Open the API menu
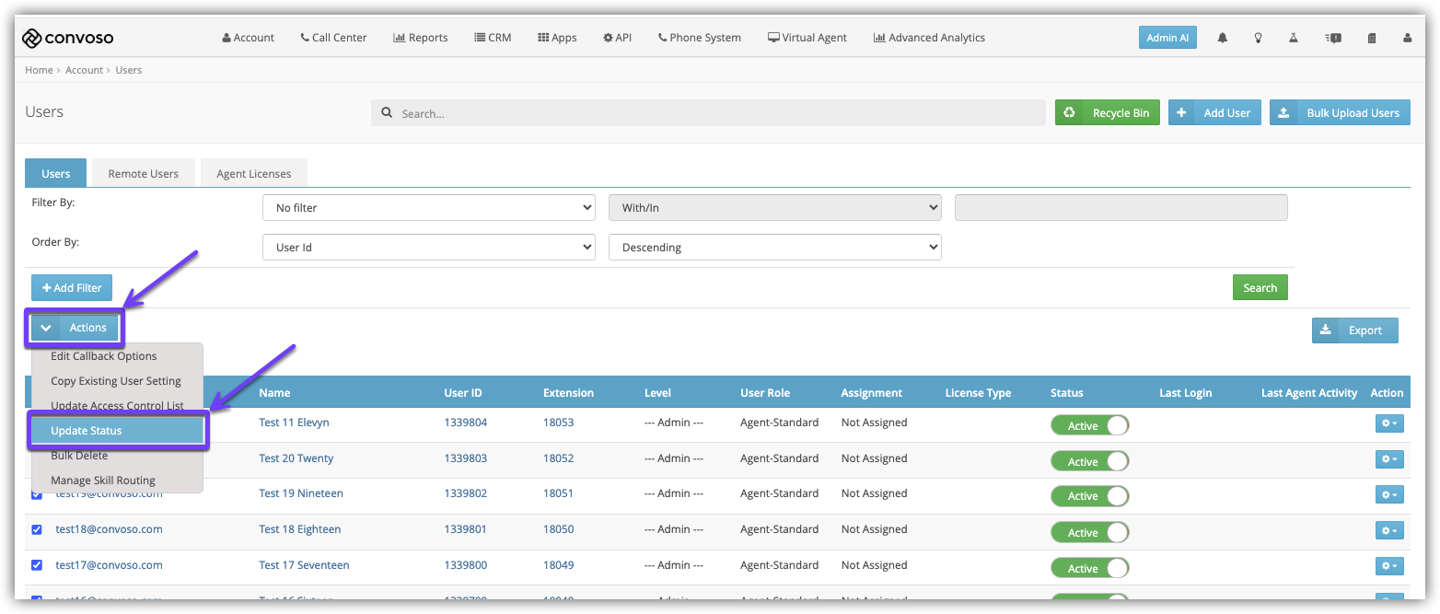The image size is (1440, 614). tap(618, 38)
